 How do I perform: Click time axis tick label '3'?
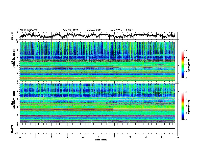[67, 137]
